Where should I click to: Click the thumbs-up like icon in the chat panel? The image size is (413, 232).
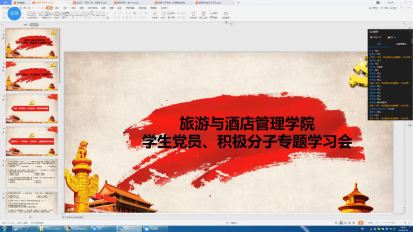click(389, 37)
